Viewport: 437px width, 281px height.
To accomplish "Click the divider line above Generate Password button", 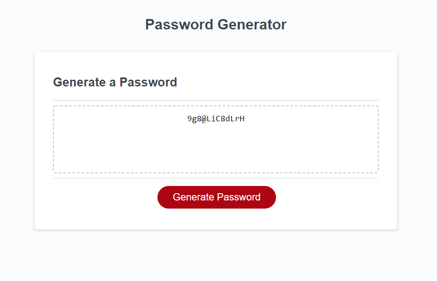I will click(216, 178).
